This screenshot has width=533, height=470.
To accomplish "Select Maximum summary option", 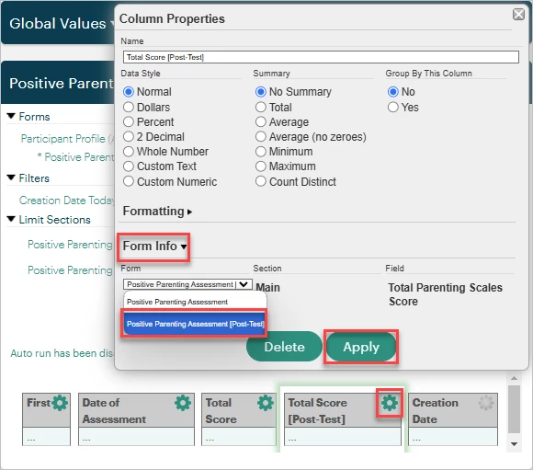I will pyautogui.click(x=261, y=166).
